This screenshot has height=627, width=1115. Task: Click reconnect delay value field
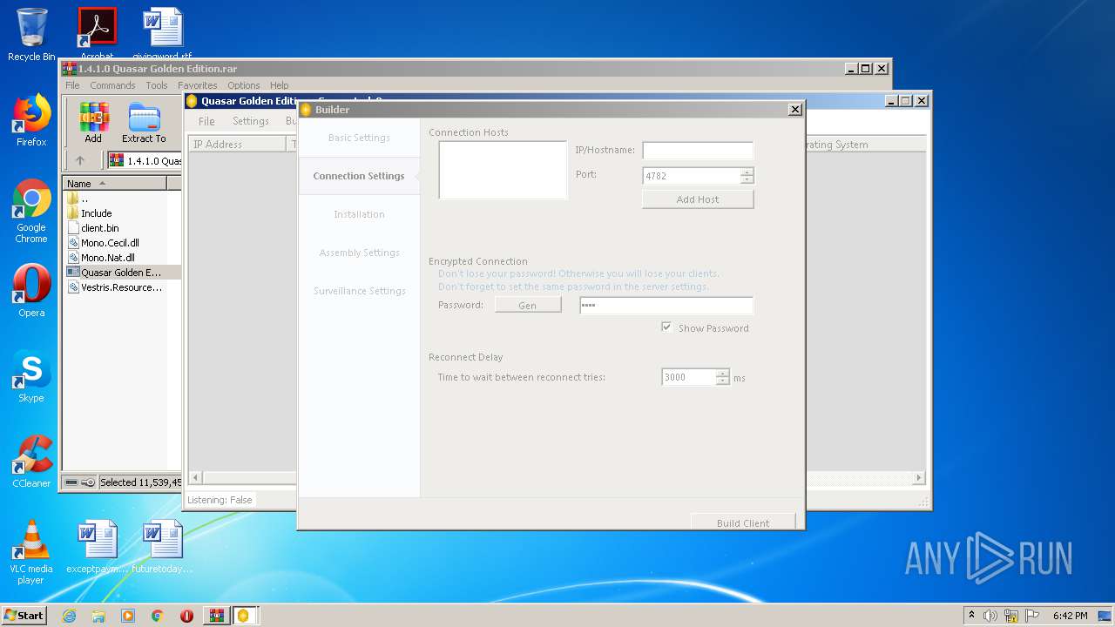pyautogui.click(x=689, y=377)
